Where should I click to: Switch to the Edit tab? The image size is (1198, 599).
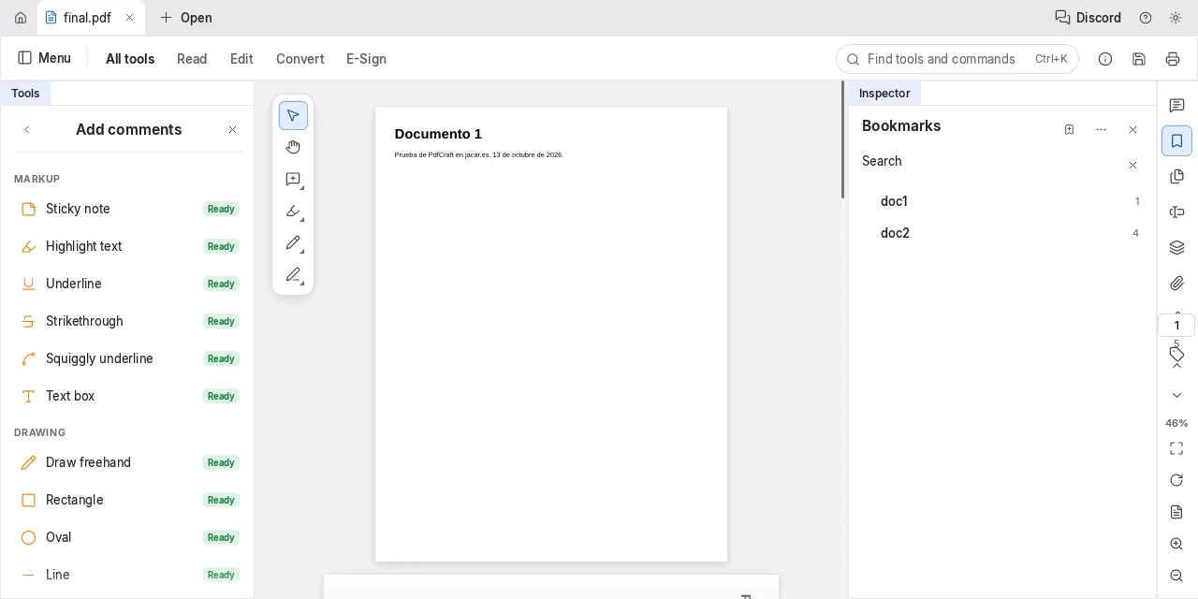[x=241, y=59]
